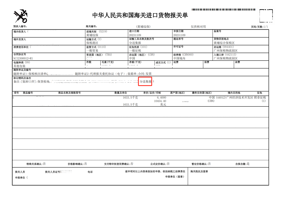Click the 运输方式 保税港区 field
The height and width of the screenshot is (198, 281).
92,43
